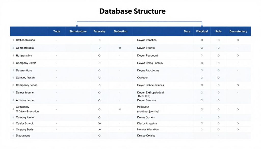Click the Datrpentions row name
The height and width of the screenshot is (149, 261).
24,71
